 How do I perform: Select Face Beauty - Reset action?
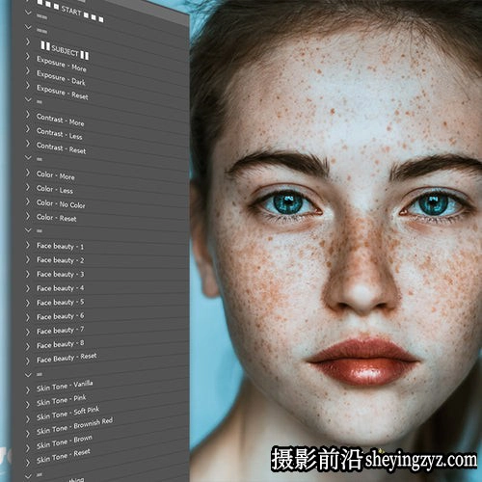[67, 358]
